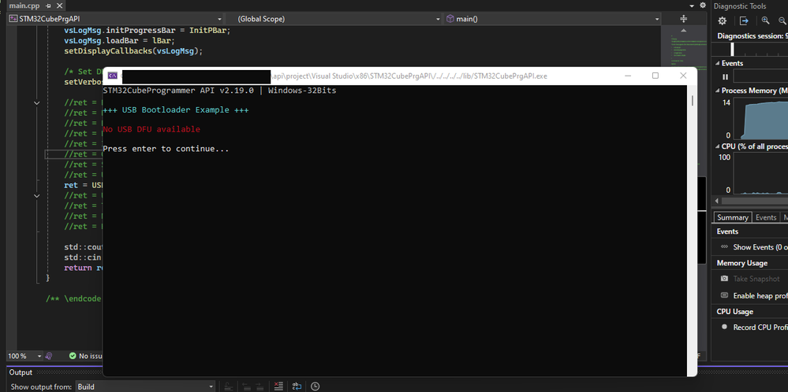
Task: Open the editor tab well settings gear
Action: 703,6
